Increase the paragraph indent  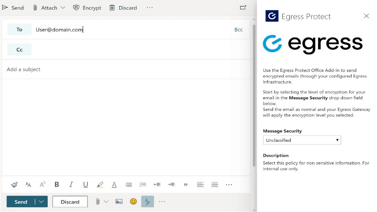click(171, 185)
